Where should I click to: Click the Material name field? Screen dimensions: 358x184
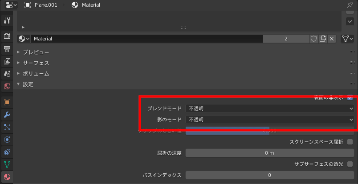coord(146,39)
